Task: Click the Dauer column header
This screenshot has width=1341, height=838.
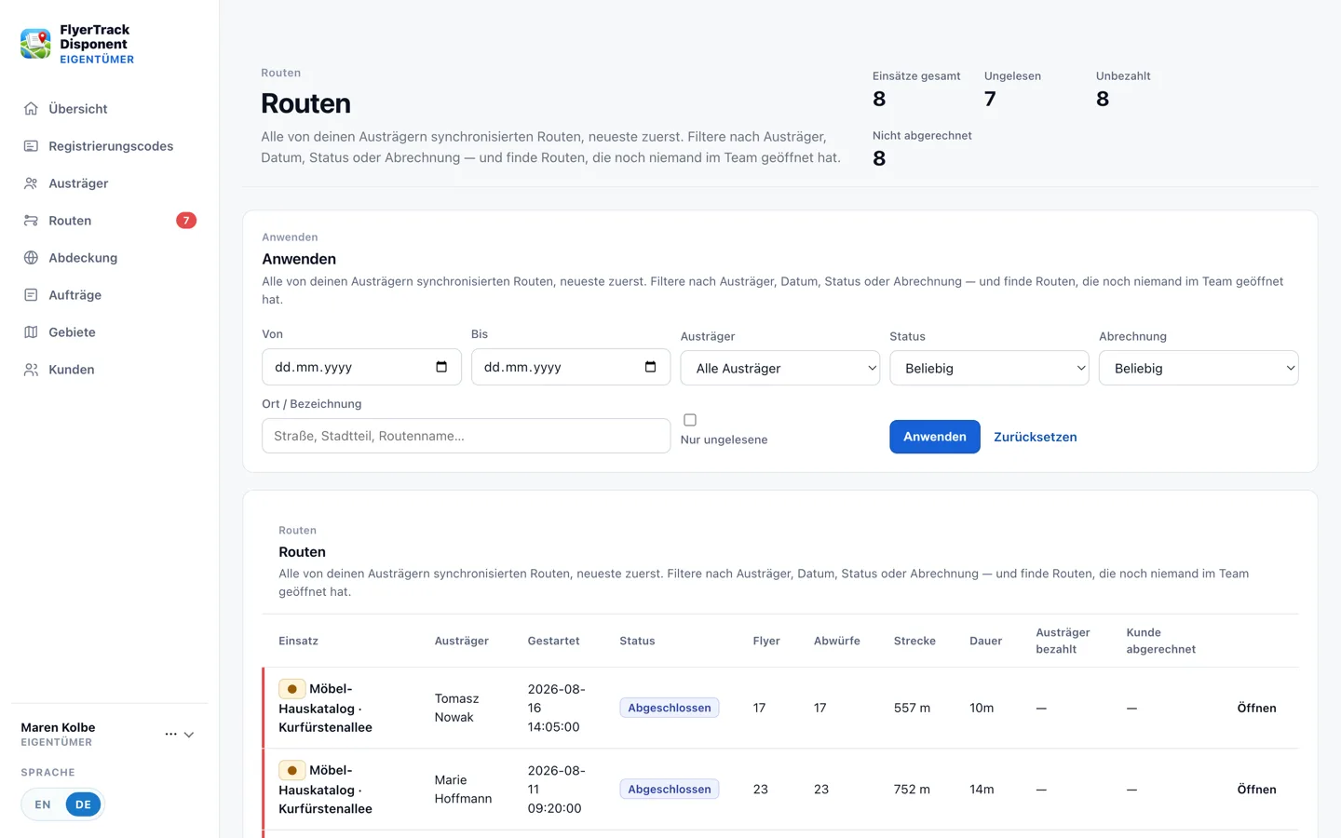Action: click(x=985, y=641)
